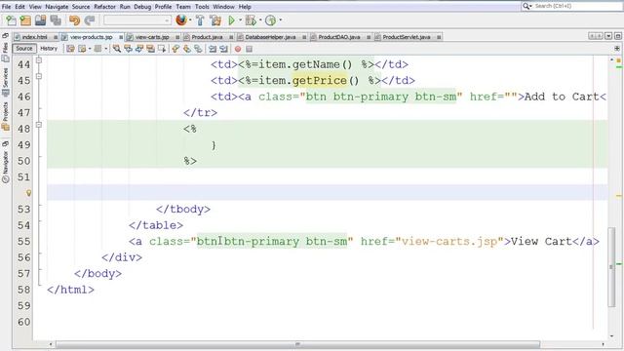Switch to view-carts.jsp tab

[x=152, y=37]
